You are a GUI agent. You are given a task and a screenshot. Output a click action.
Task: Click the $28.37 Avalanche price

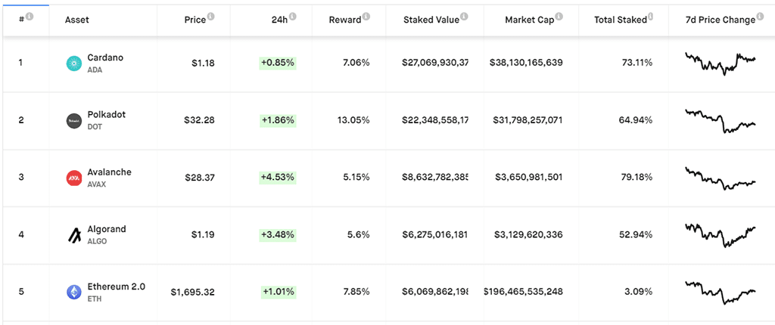200,178
